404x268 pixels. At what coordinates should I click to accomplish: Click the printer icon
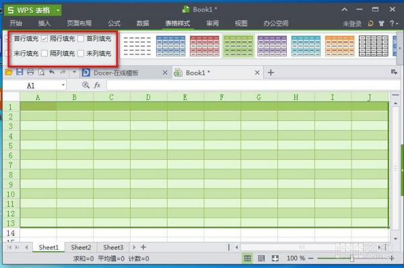(x=30, y=72)
